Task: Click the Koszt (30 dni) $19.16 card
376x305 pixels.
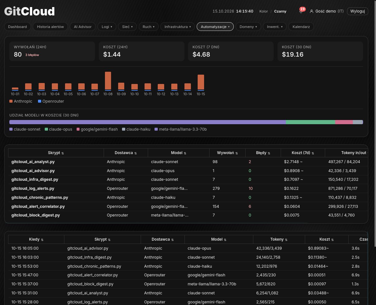Action: (320, 51)
